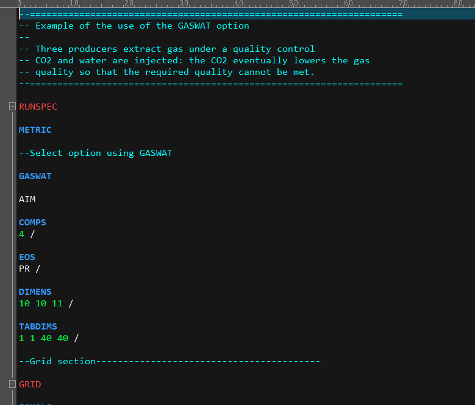Click the 'Example of the use' comment line
Screen dimensions: 475x405
click(134, 26)
